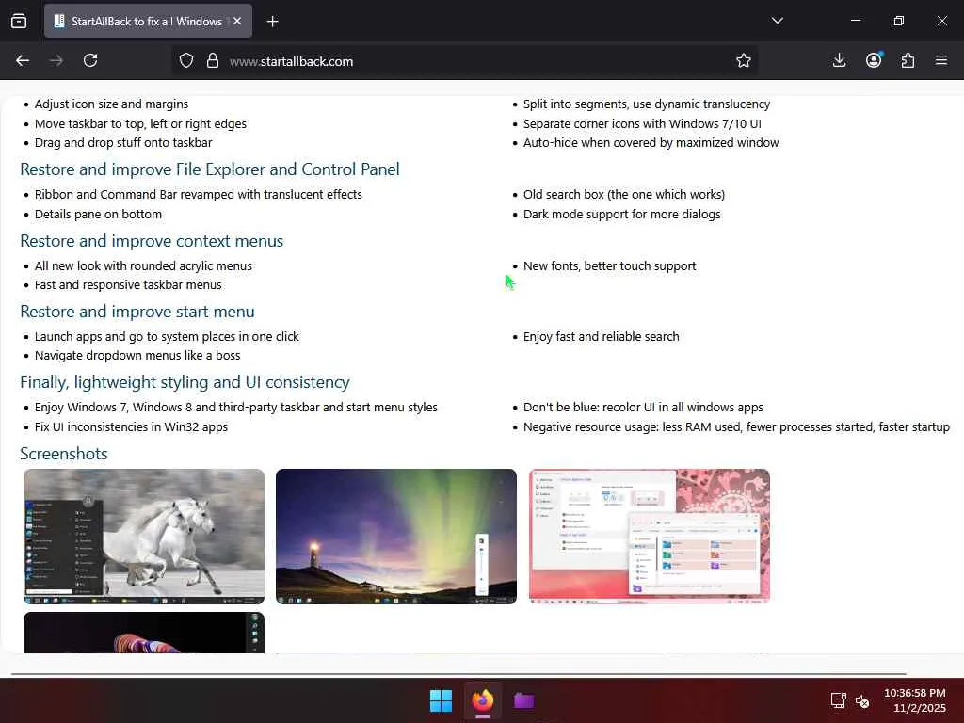Bookmark this page with the star
Image resolution: width=964 pixels, height=723 pixels.
744,61
